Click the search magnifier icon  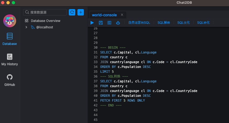(x=27, y=12)
